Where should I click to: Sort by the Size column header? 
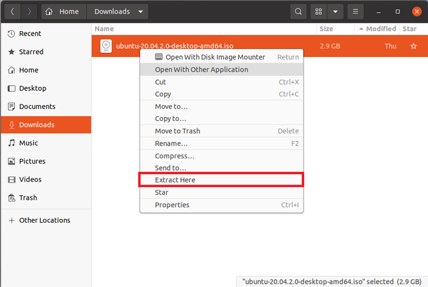pyautogui.click(x=335, y=29)
